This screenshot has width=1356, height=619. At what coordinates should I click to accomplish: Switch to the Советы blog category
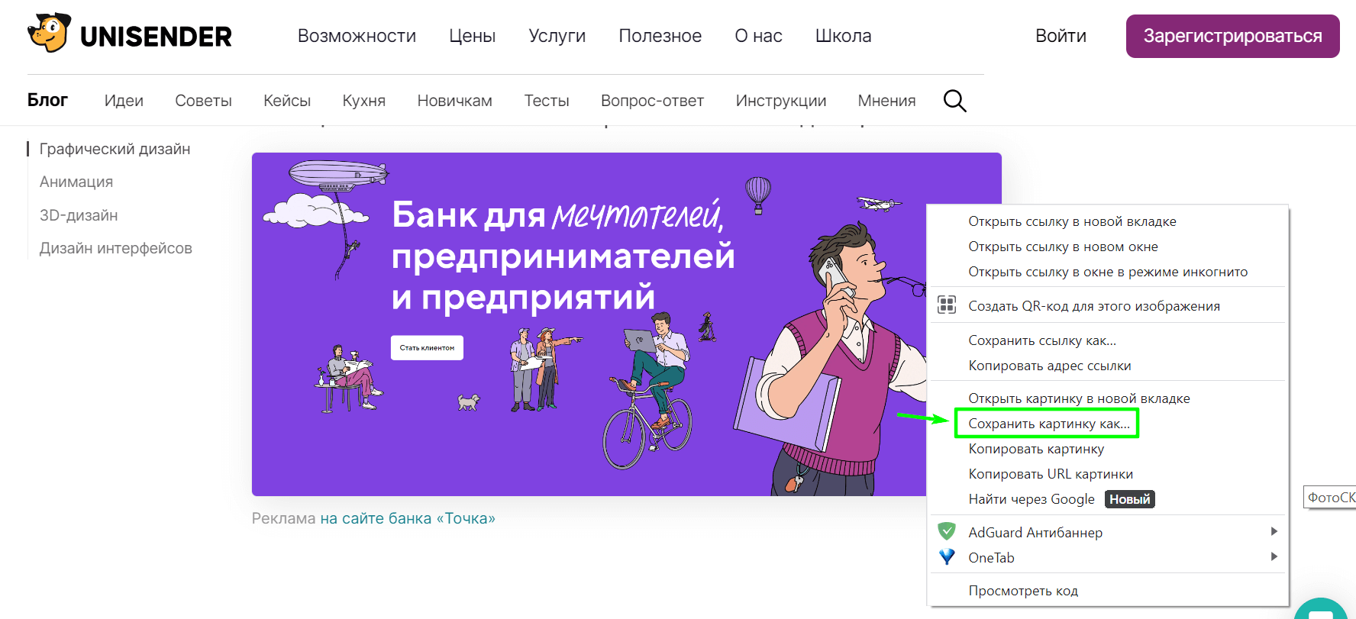tap(203, 101)
